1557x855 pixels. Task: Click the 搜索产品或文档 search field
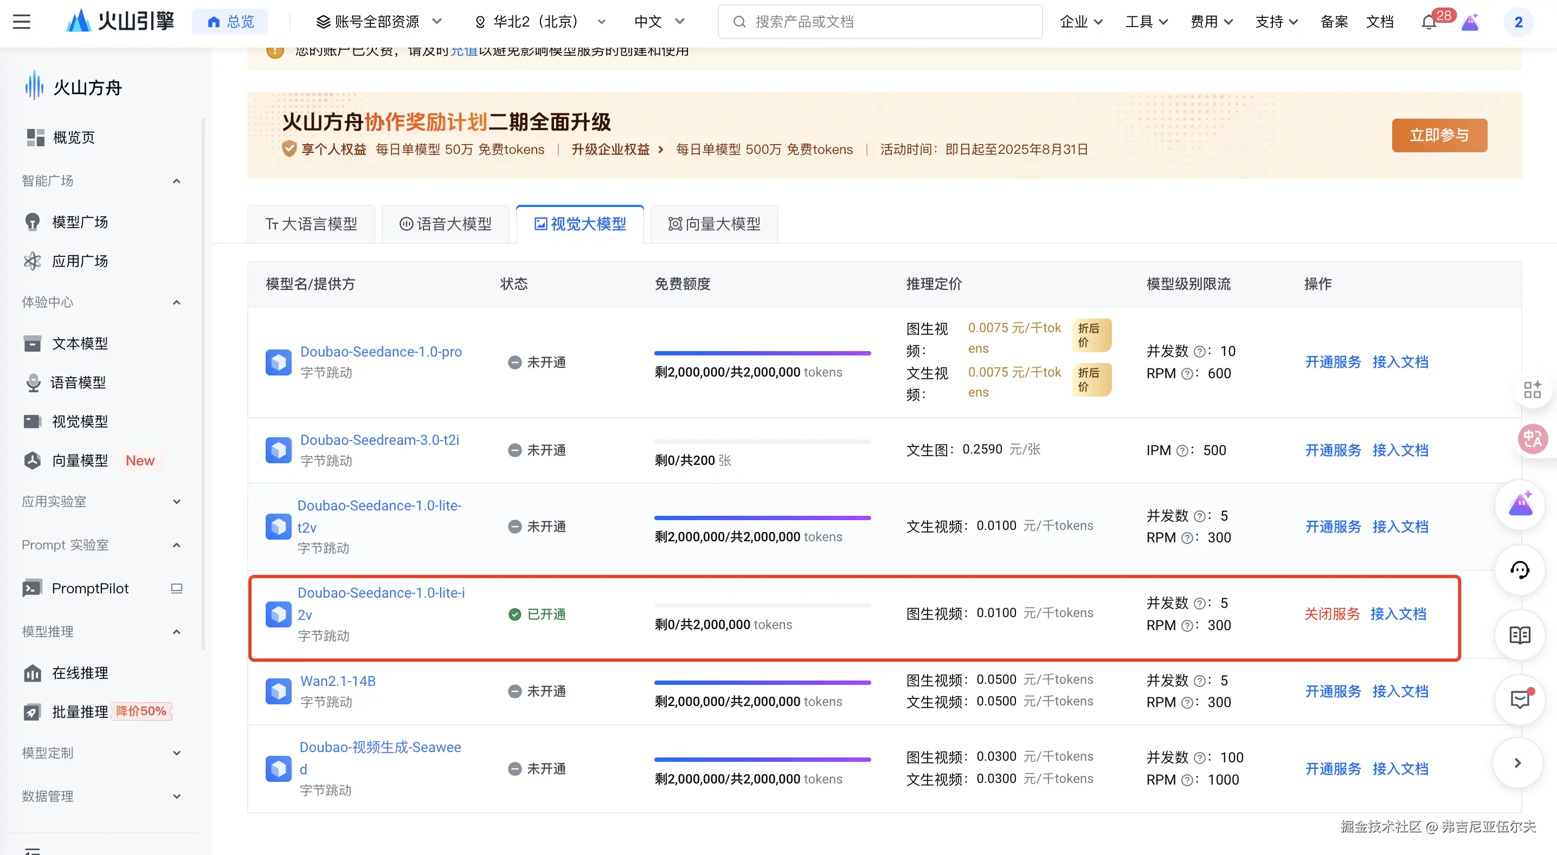879,22
